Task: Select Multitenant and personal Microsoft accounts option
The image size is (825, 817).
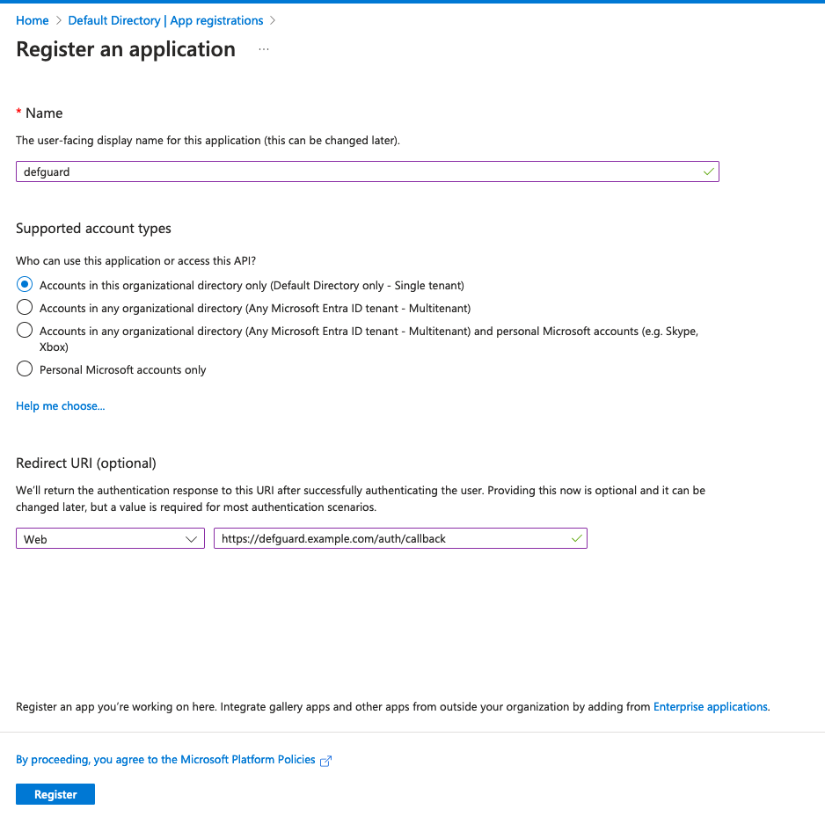Action: tap(25, 331)
